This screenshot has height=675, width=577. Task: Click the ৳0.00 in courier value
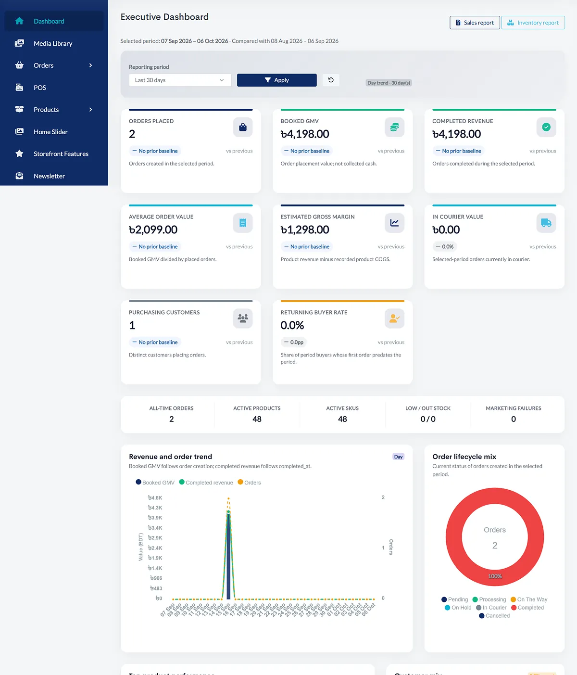[x=446, y=229]
